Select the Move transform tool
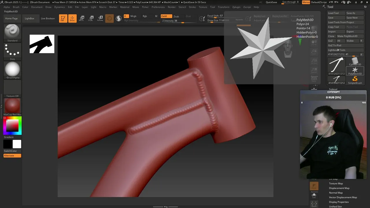 82,18
